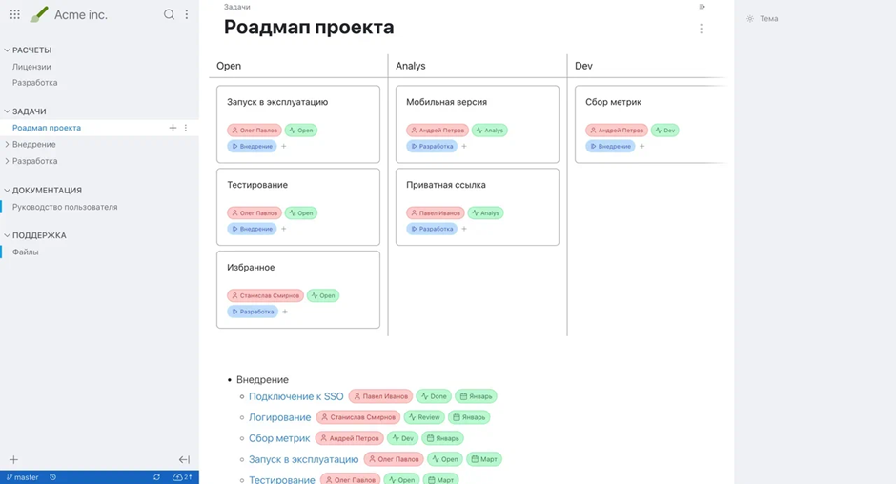
Task: Open the Запуск в эксплуатацию kanban card title
Action: (x=277, y=102)
